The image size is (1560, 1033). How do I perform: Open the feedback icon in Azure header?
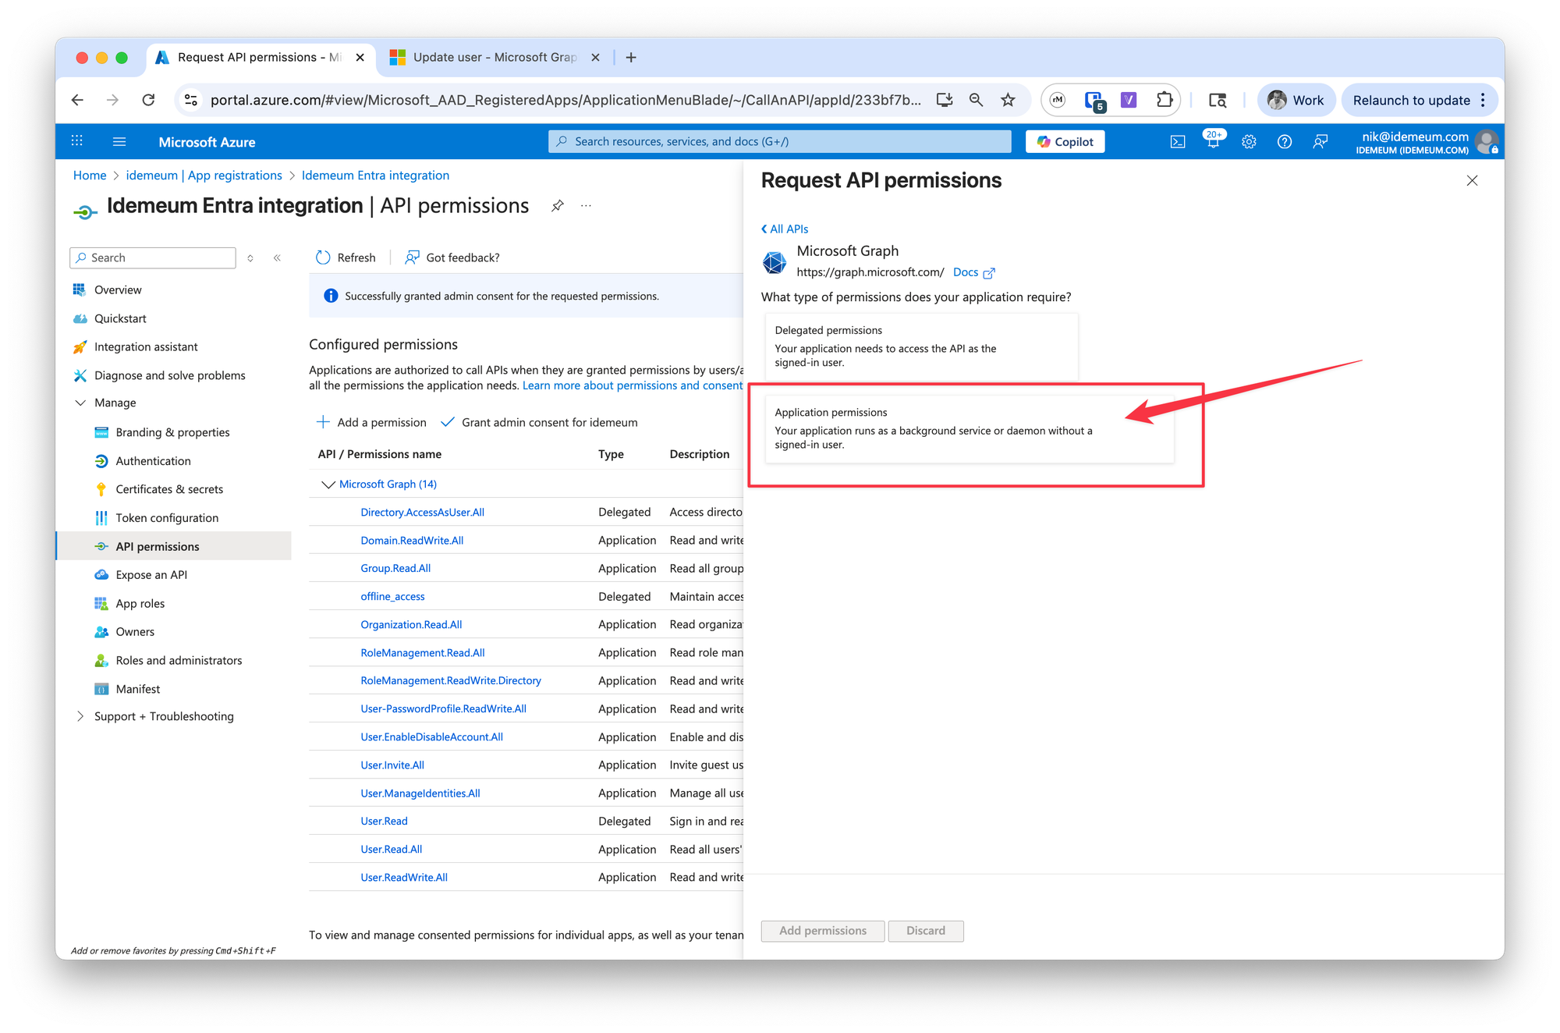click(x=1320, y=141)
